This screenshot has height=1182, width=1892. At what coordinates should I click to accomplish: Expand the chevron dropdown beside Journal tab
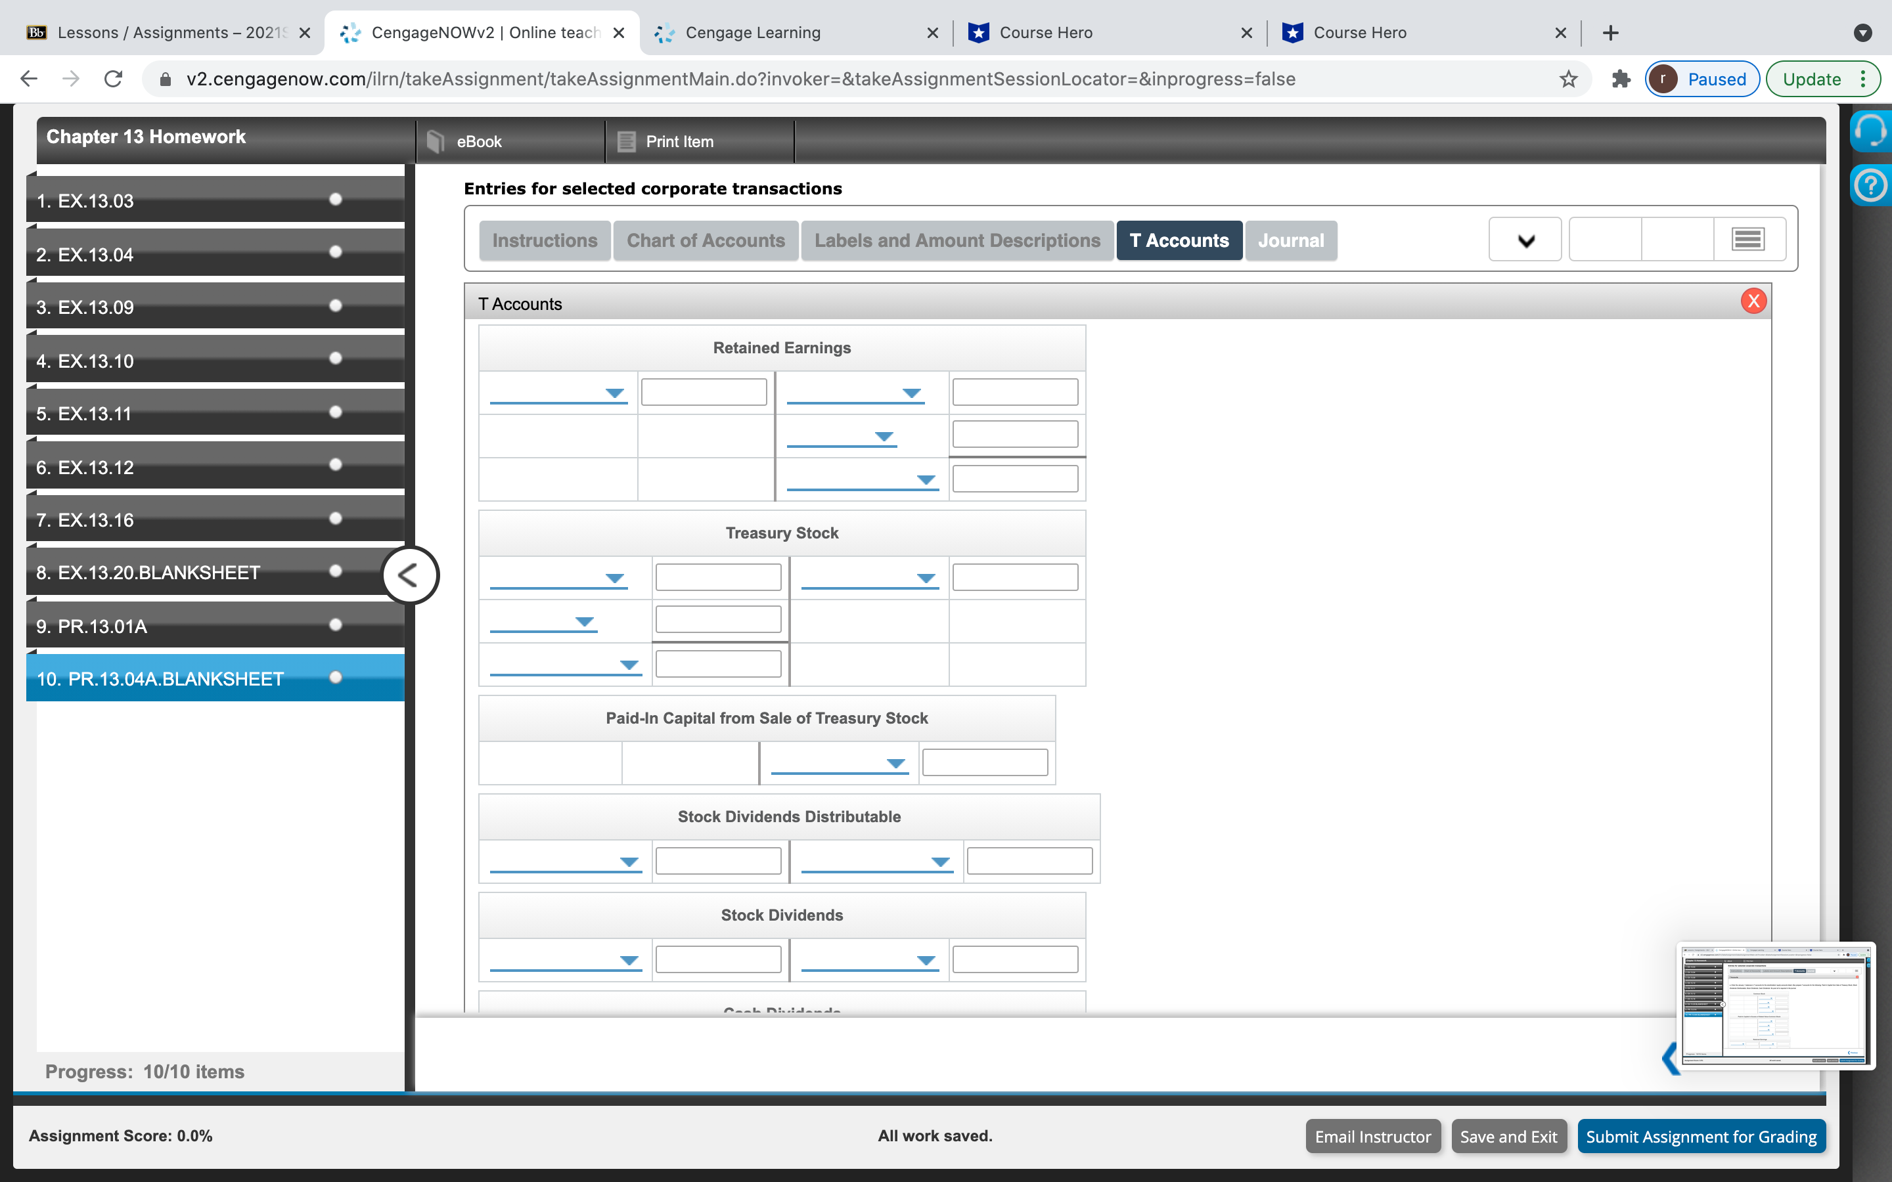tap(1525, 240)
